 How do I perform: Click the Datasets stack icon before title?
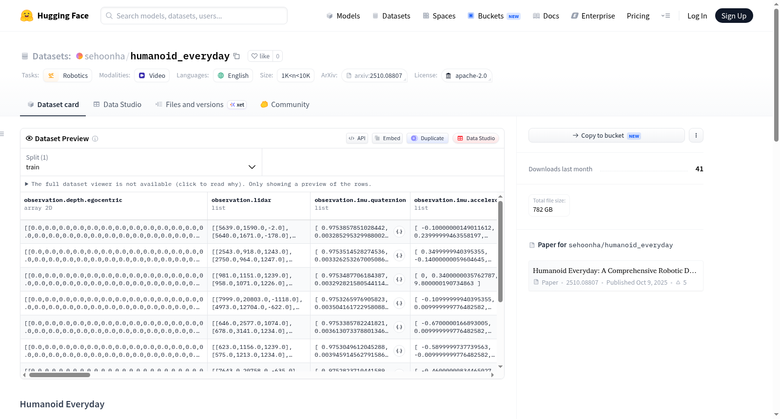[x=25, y=56]
